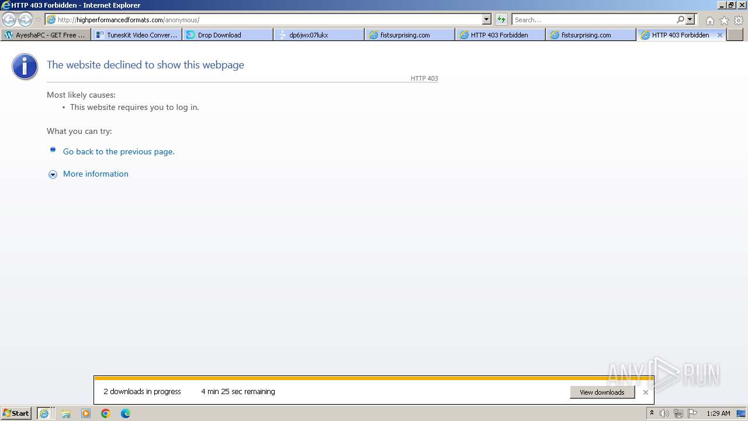Click the '4 min 25 sec remaining' text
The height and width of the screenshot is (421, 748).
(238, 392)
